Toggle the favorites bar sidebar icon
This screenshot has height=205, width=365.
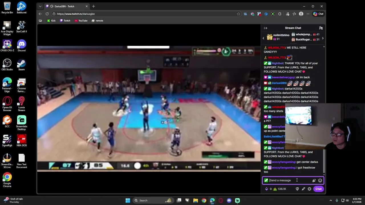tap(40, 20)
